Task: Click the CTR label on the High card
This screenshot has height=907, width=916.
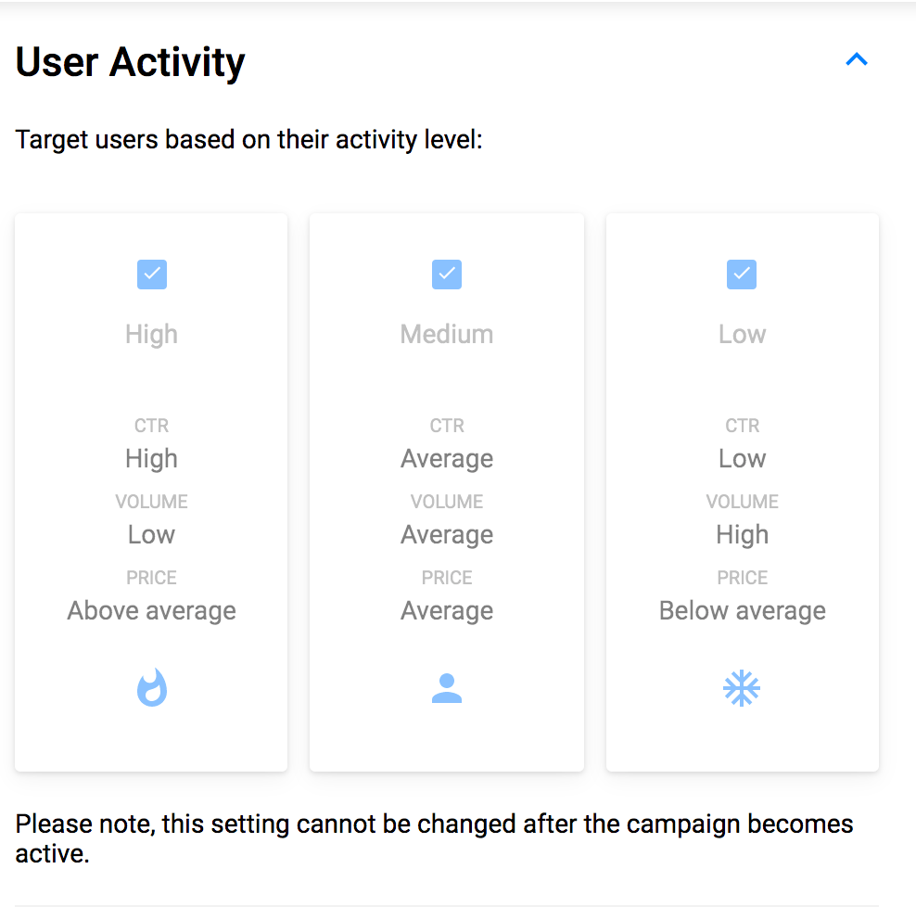Action: 151,425
